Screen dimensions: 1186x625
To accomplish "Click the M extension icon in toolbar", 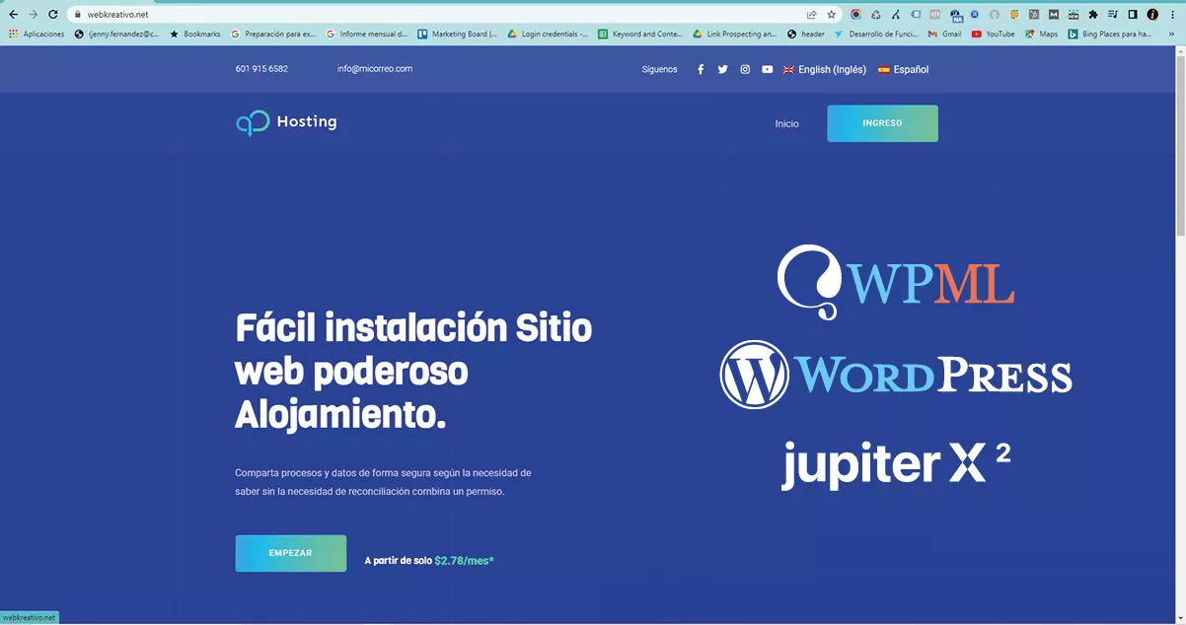I will 1054,15.
